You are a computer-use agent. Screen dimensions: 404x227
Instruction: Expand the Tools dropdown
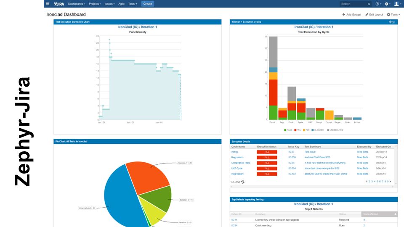click(393, 15)
